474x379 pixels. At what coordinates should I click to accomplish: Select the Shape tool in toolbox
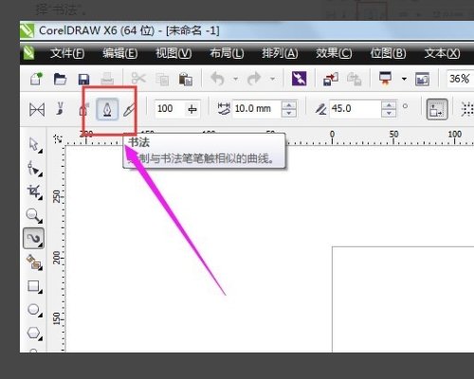coord(34,169)
